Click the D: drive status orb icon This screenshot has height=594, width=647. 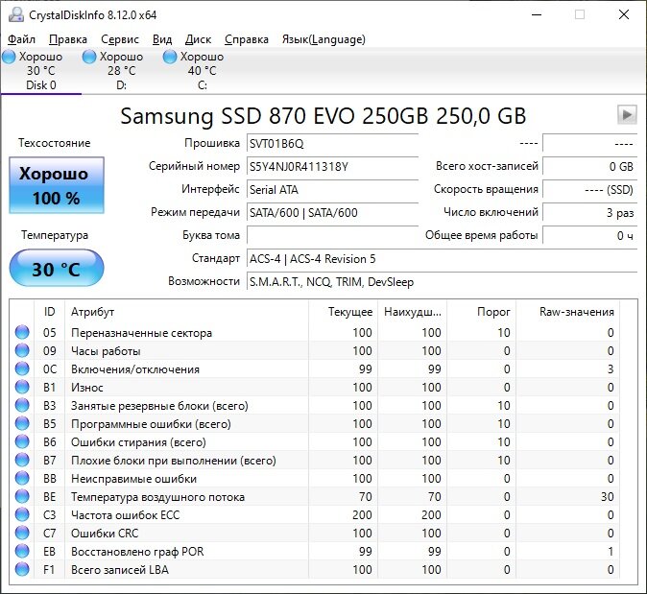[x=89, y=57]
